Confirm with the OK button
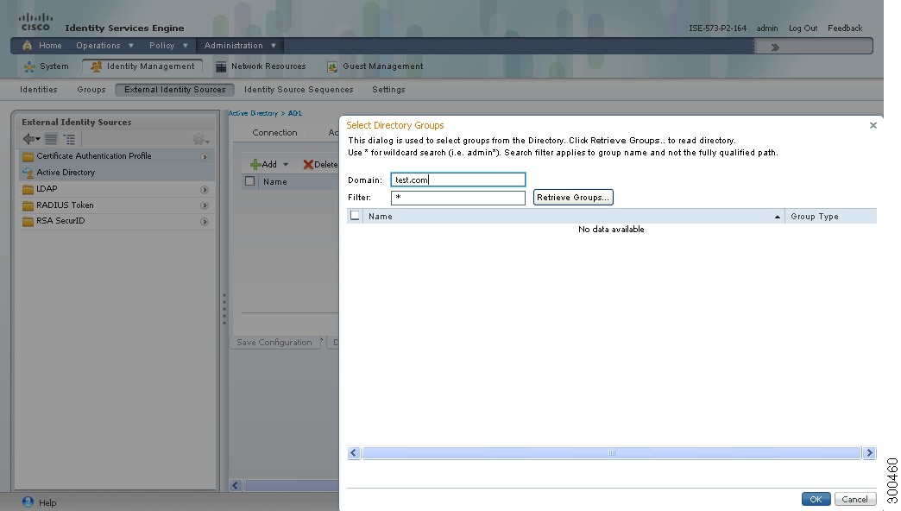Viewport: 901px width, 511px height. coord(816,499)
